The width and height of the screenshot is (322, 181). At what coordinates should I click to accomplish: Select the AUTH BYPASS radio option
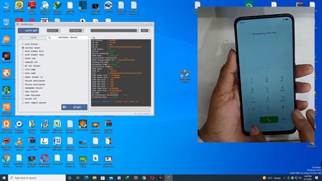tap(30, 44)
